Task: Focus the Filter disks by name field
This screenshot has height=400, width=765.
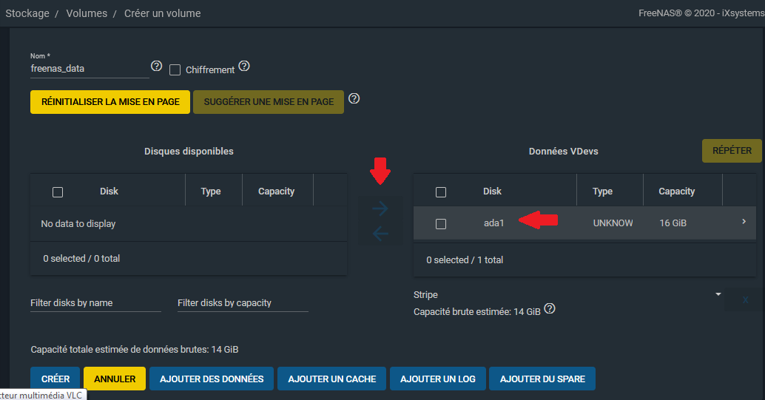Action: [x=95, y=302]
